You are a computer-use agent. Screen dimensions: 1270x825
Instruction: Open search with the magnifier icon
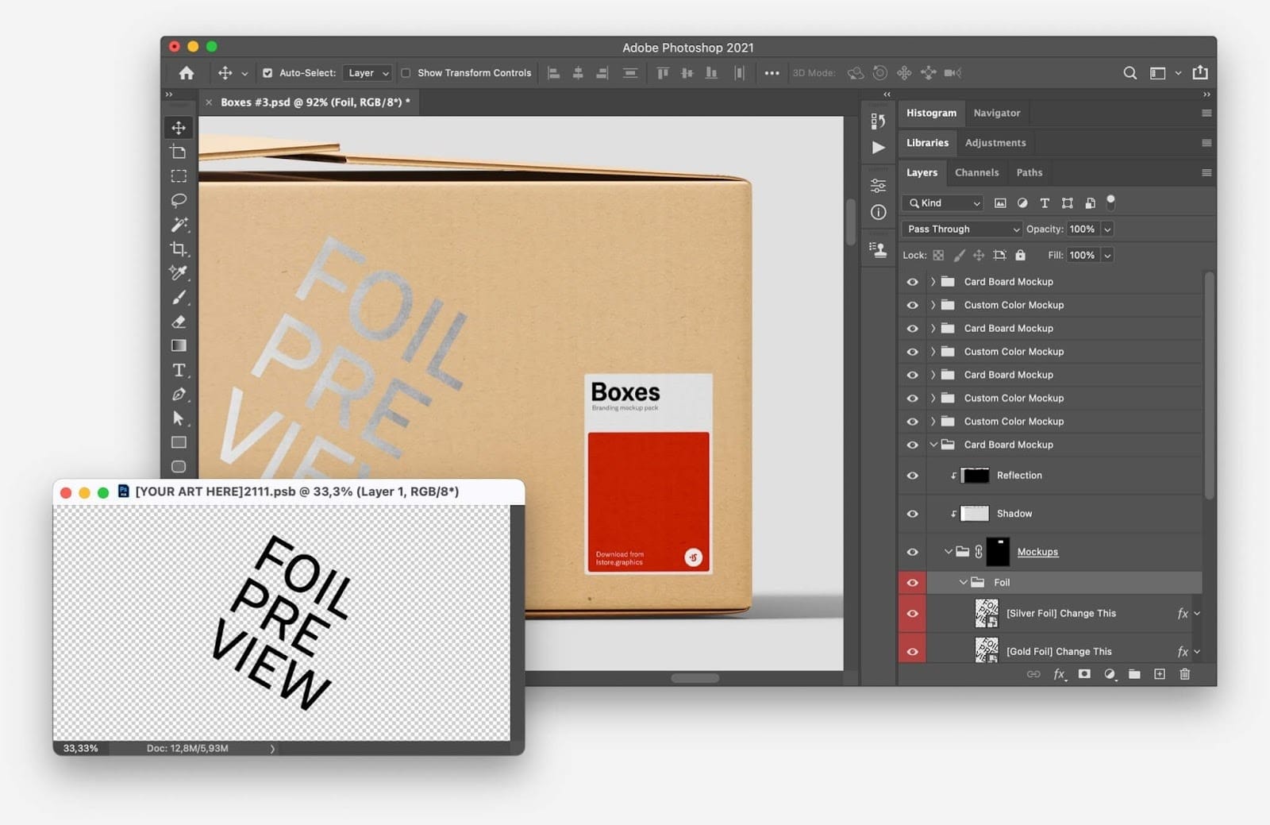pos(1130,73)
